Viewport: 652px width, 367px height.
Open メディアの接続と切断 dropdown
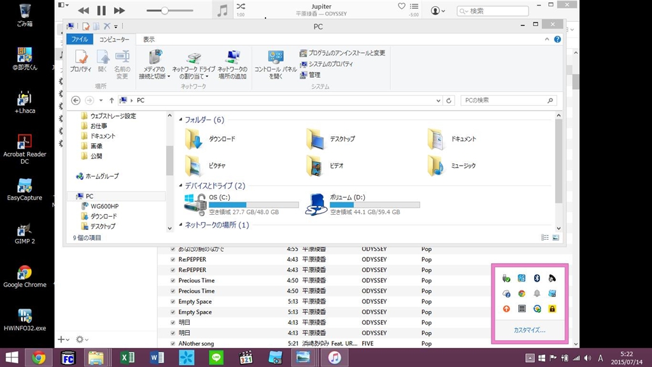(154, 64)
